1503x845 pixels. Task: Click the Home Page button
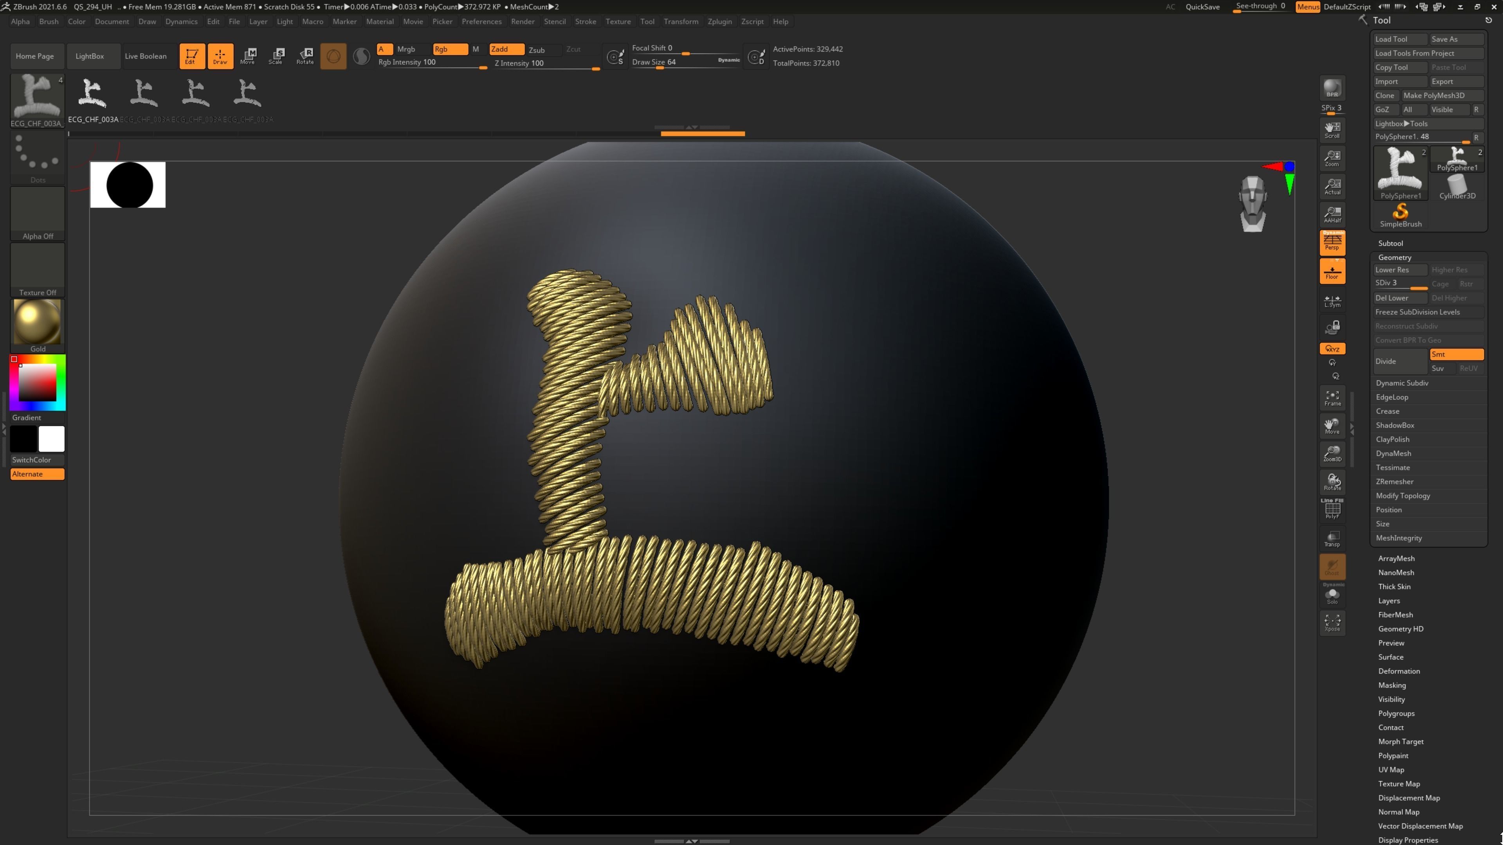[37, 56]
